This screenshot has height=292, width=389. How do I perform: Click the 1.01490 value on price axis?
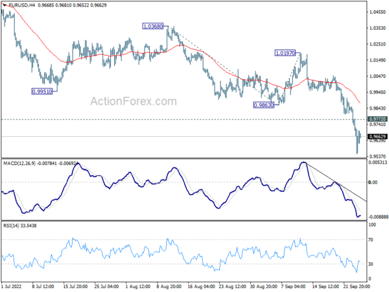[x=377, y=60]
